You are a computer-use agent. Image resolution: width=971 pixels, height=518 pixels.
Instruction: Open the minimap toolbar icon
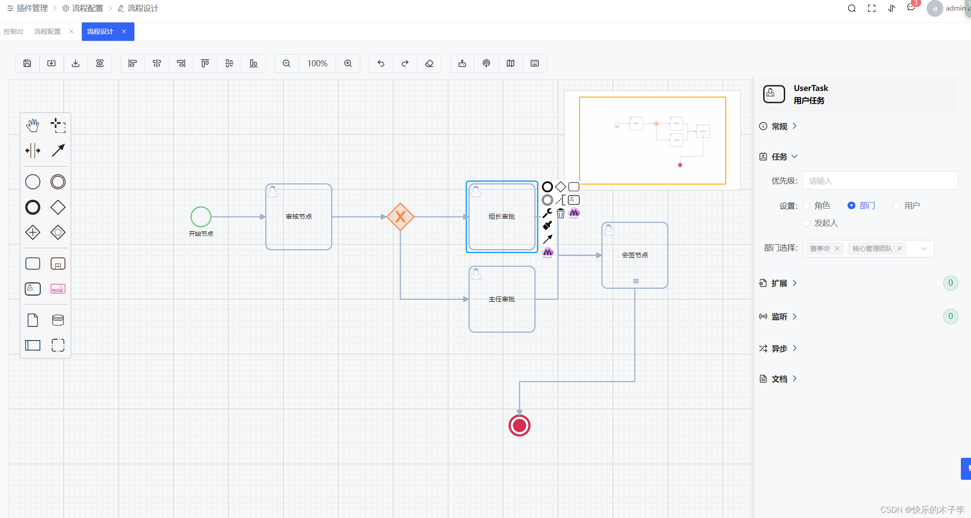[510, 63]
